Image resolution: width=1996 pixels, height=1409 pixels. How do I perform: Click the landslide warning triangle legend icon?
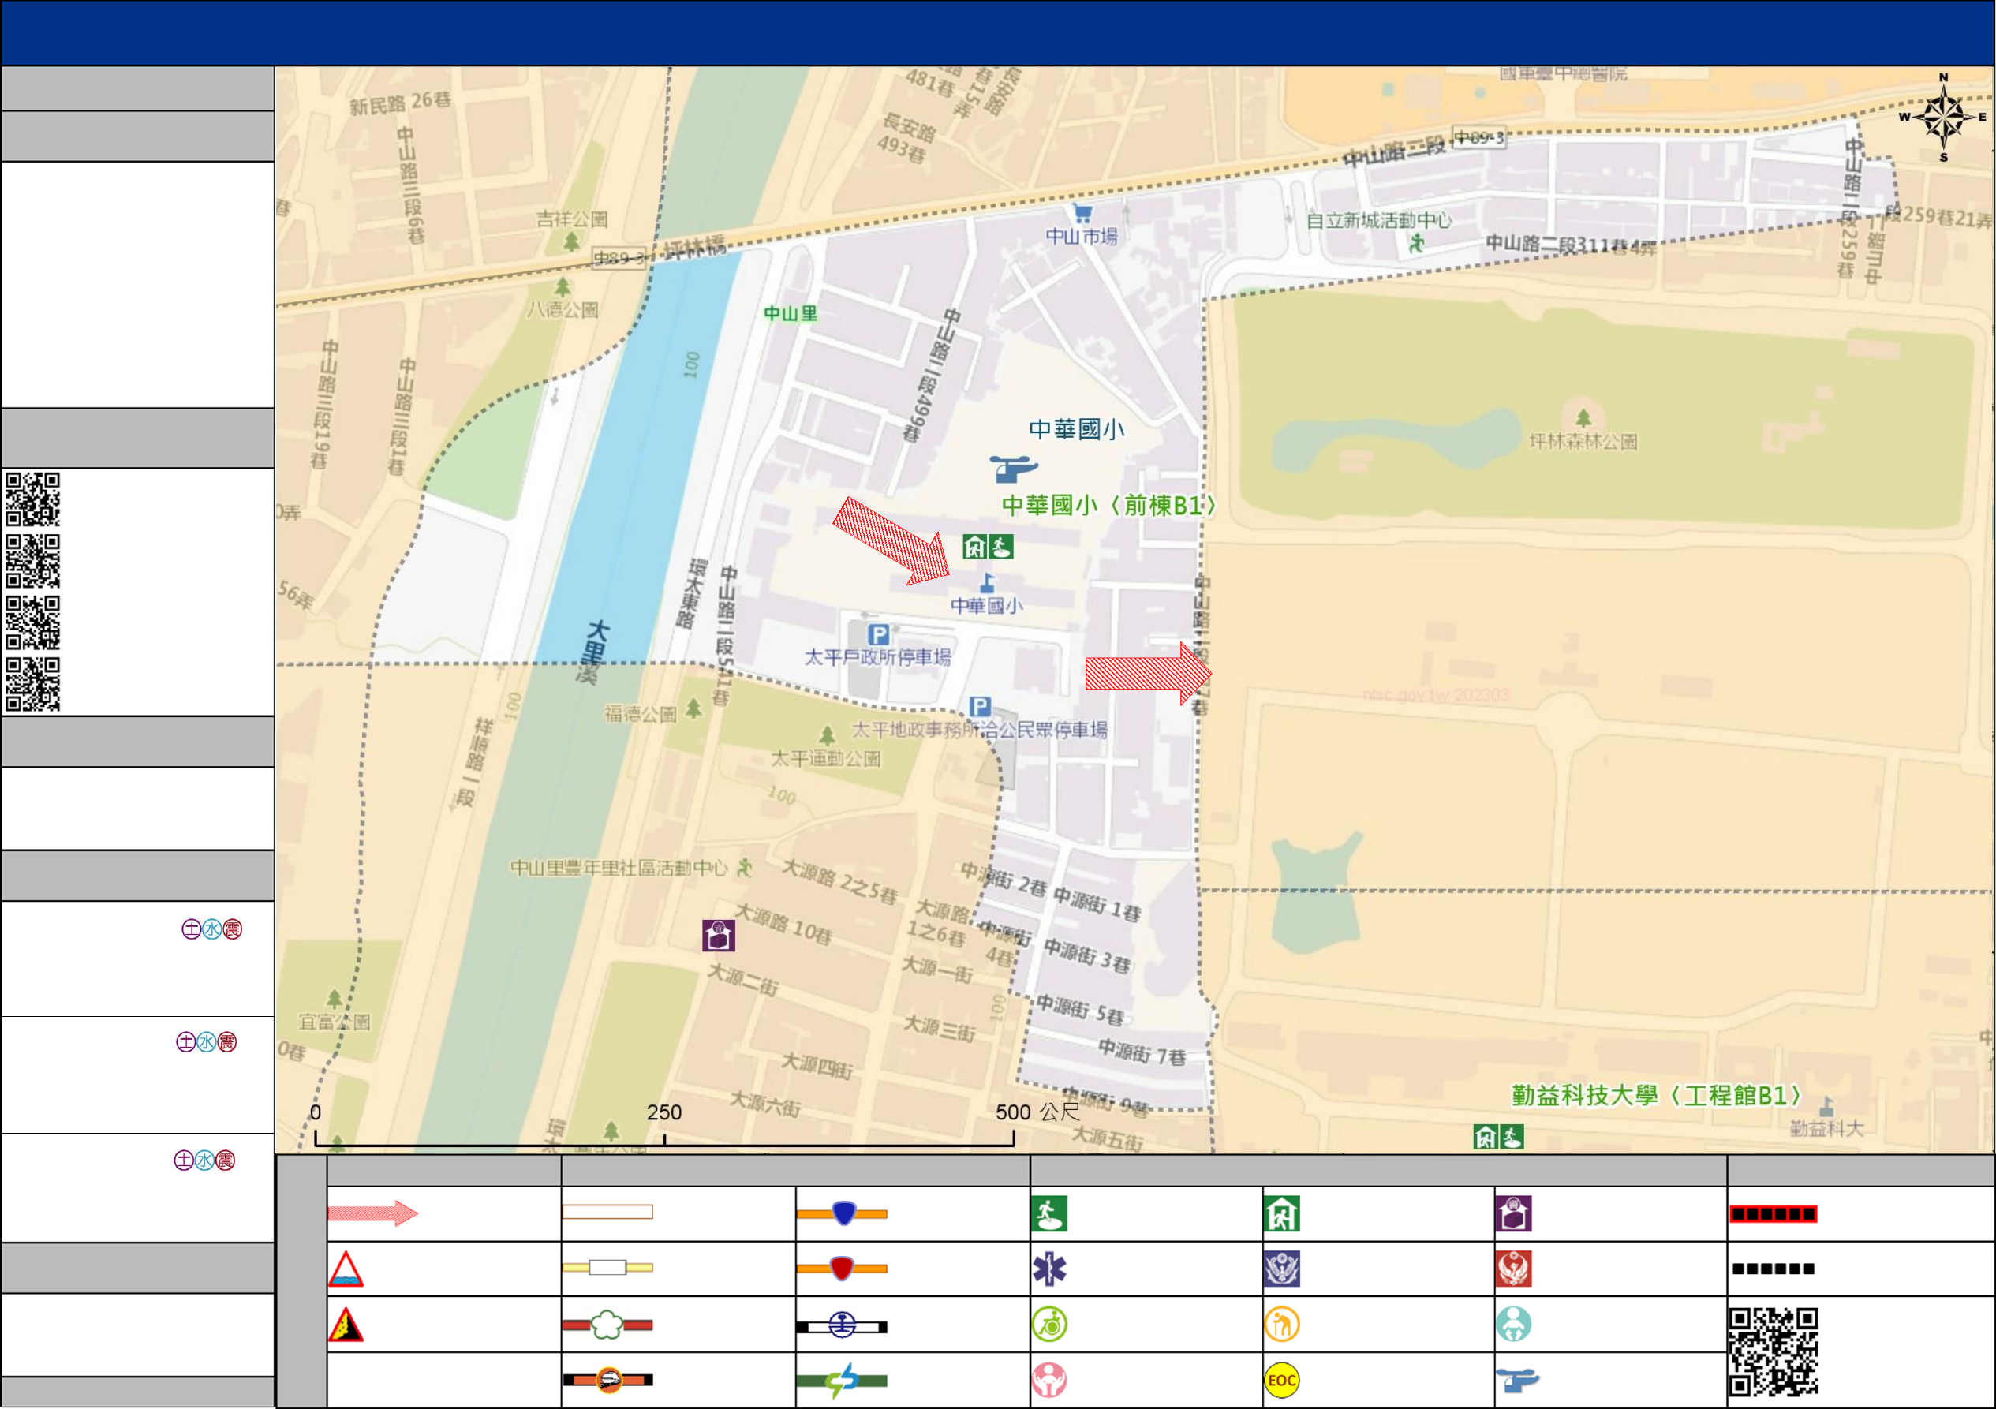click(x=346, y=1325)
